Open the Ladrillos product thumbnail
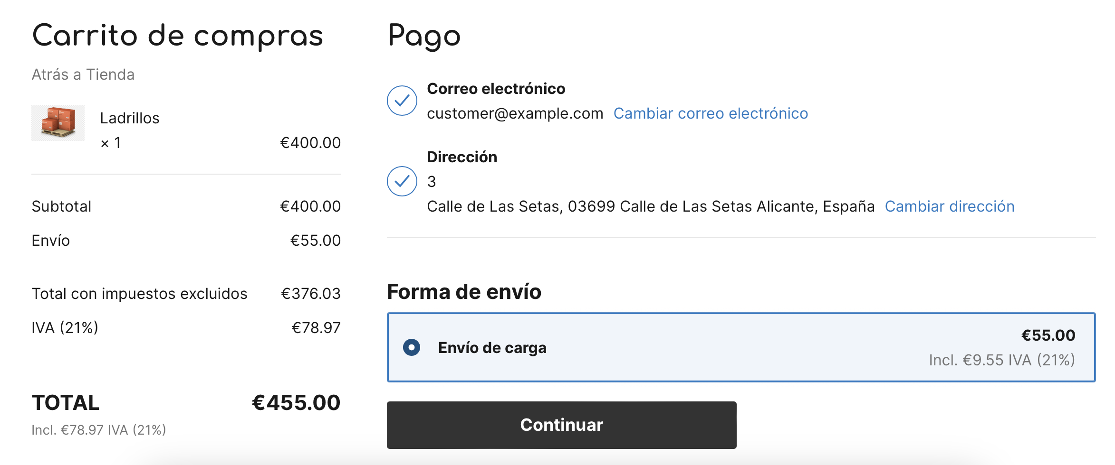This screenshot has width=1115, height=465. (58, 123)
